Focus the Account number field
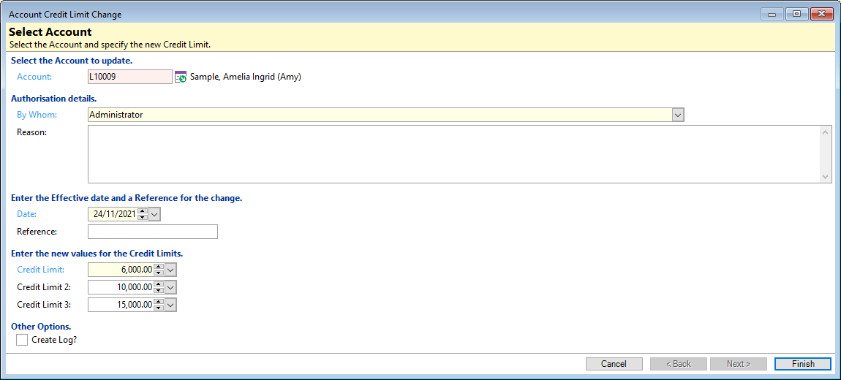 click(x=129, y=77)
